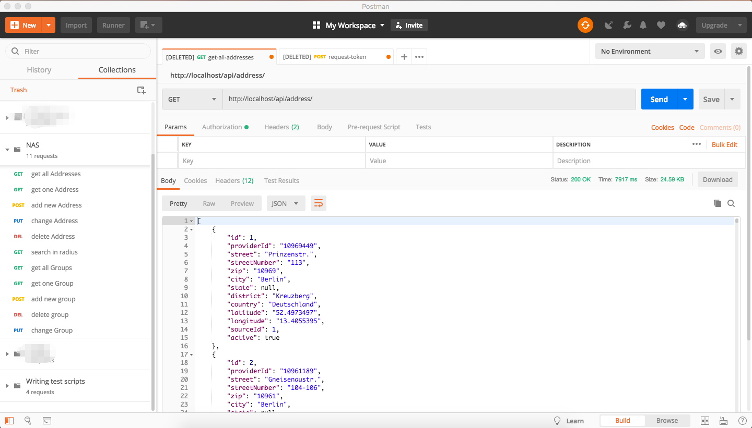Open the request Headers (2) tab
752x428 pixels.
click(281, 127)
